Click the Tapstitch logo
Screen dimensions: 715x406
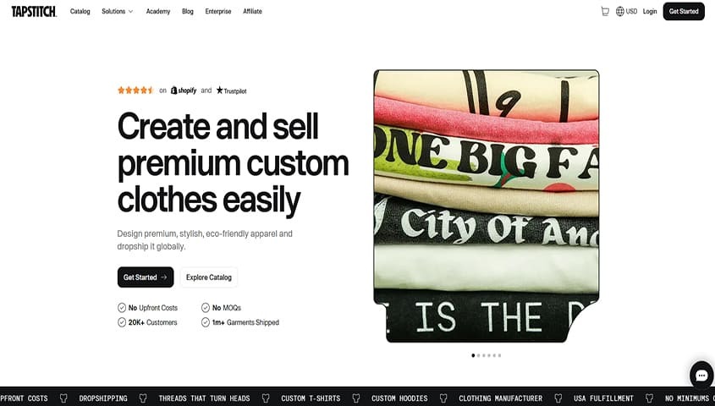tap(34, 11)
